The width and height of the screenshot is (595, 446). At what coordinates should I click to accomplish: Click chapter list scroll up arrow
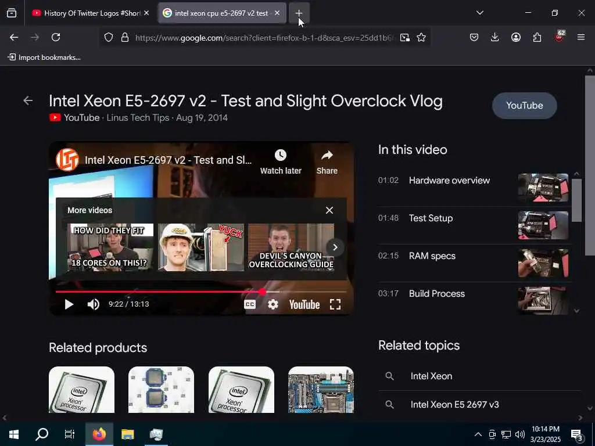pos(576,174)
